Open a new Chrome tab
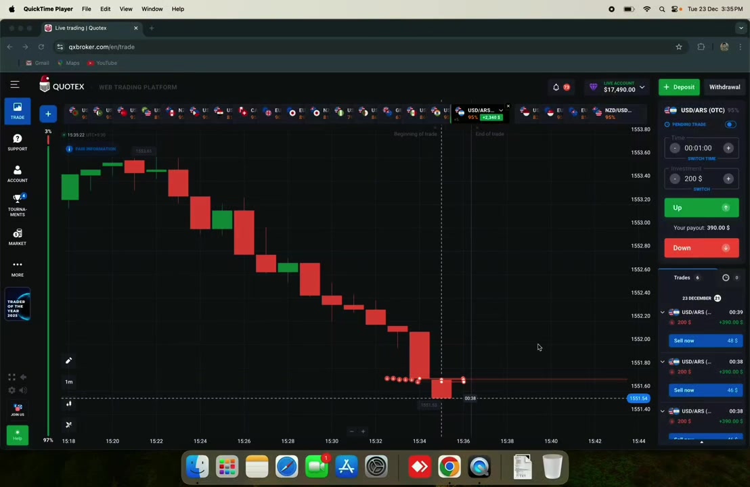The width and height of the screenshot is (750, 487). (152, 28)
